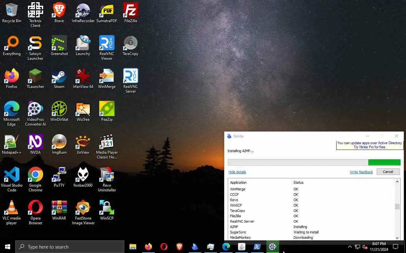
Task: Launch ImgBurn from desktop
Action: [59, 145]
